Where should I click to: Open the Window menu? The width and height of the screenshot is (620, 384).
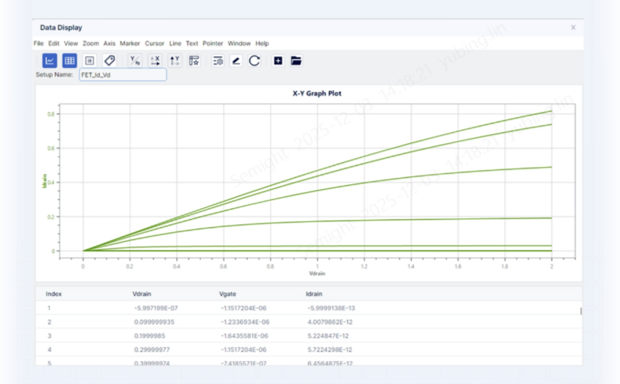coord(239,44)
